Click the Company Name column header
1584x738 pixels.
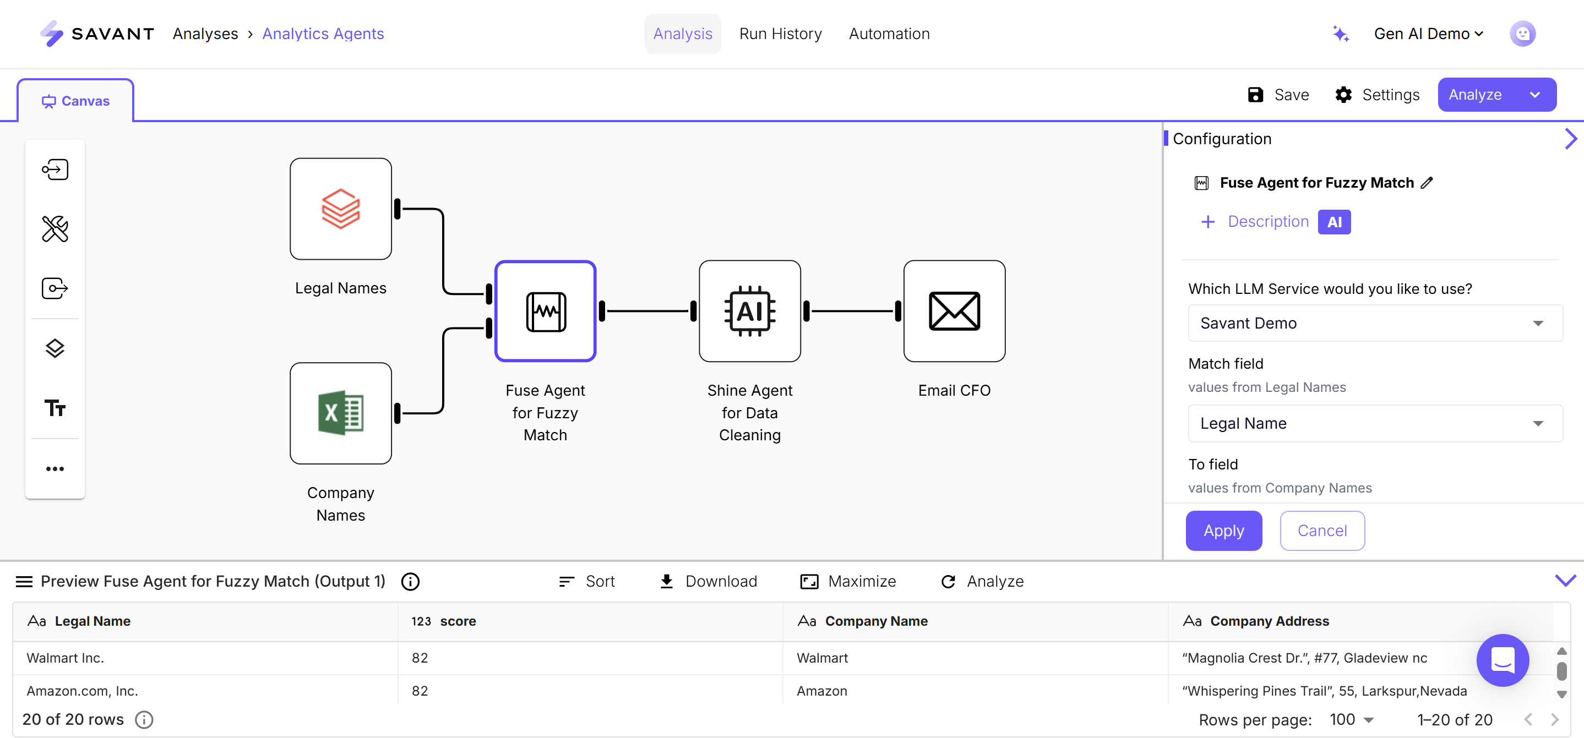tap(975, 621)
